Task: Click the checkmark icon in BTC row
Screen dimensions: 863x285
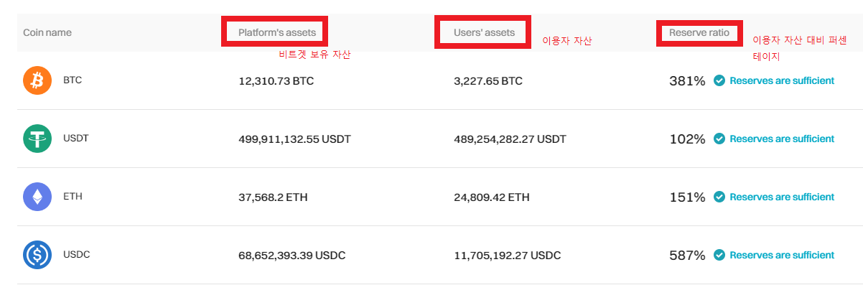Action: [719, 81]
